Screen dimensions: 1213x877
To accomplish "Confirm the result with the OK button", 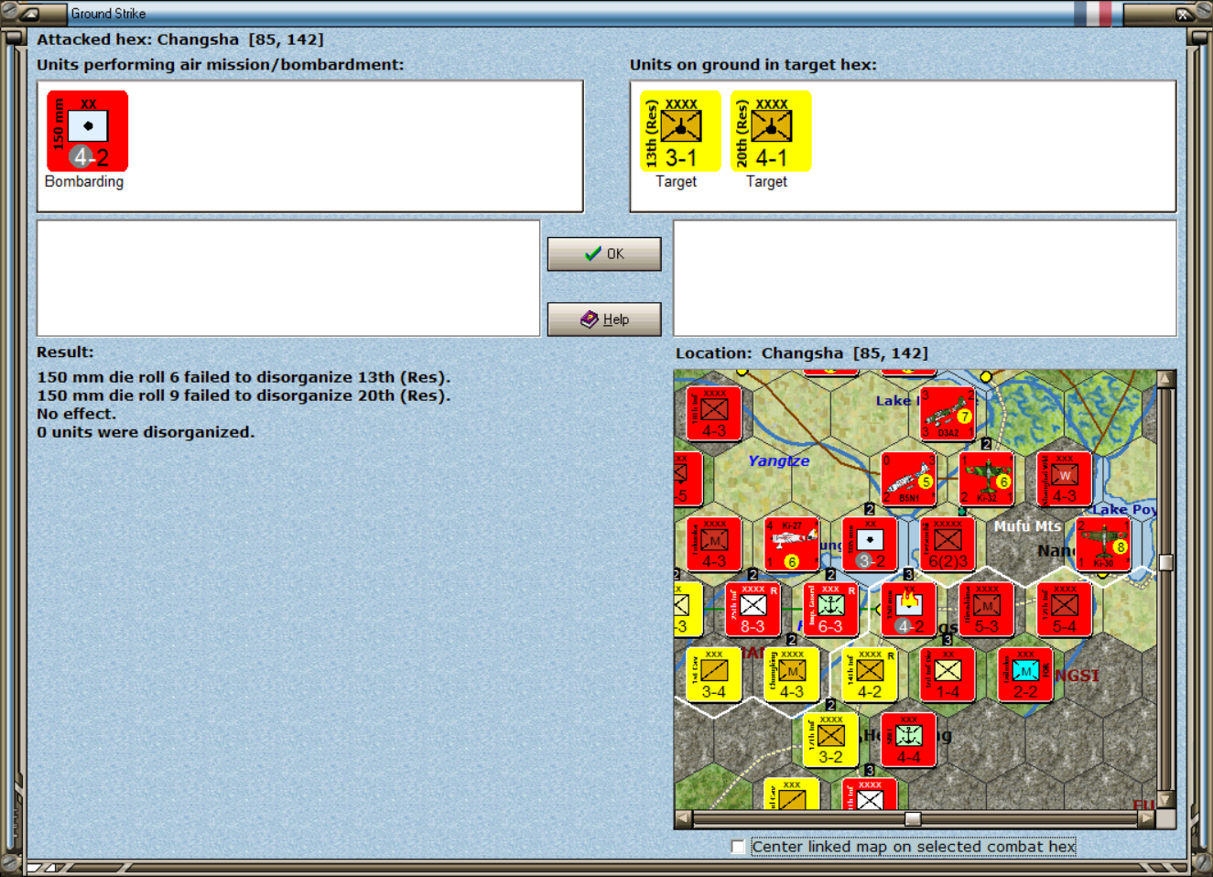I will pyautogui.click(x=604, y=254).
